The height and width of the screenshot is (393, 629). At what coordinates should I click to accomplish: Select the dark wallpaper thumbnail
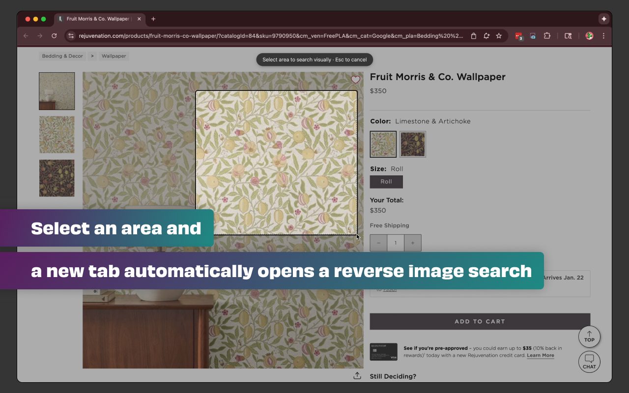coord(57,178)
